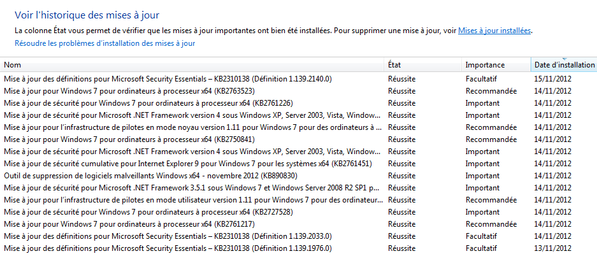
Task: Select the KB2763523 Windows 7 update row
Action: 121,91
